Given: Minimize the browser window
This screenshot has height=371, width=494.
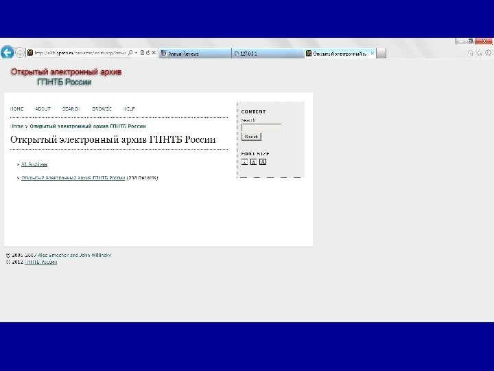Looking at the screenshot, I should 460,41.
